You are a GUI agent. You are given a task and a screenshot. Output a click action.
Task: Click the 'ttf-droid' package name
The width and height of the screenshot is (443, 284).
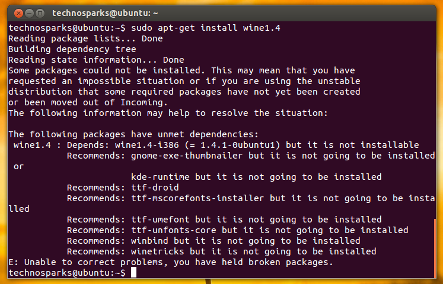[155, 188]
